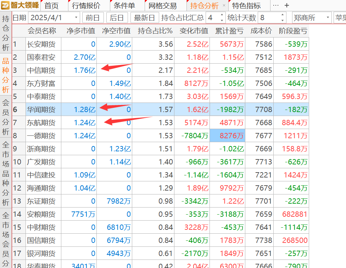346x268 pixels.
Task: Select the 长安期货 row
Action: coord(161,44)
